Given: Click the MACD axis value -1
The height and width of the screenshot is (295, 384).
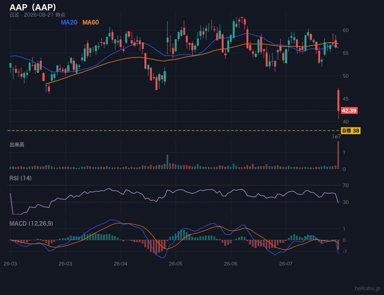Looking at the screenshot, I should click(344, 252).
